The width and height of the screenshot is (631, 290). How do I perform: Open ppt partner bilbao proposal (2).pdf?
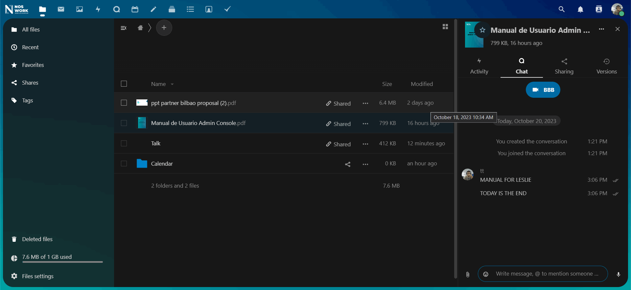(194, 103)
